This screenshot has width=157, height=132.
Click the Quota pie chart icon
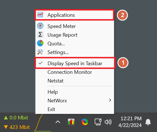click(x=40, y=43)
